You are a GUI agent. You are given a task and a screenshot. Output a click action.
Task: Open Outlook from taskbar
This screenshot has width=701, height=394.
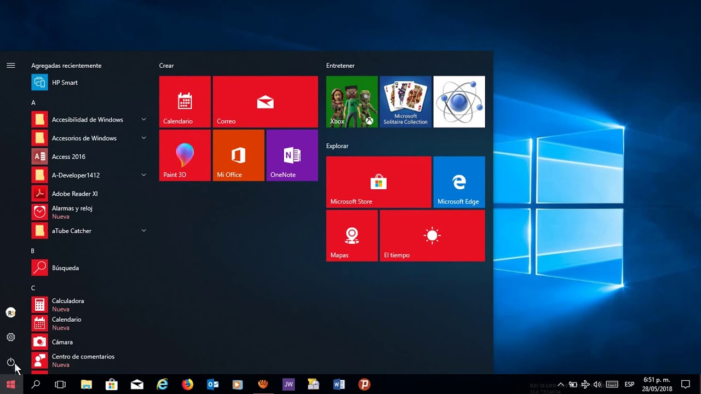(213, 384)
